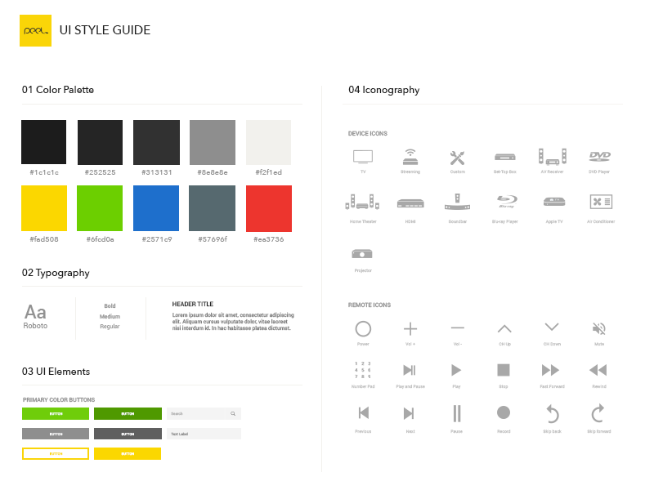The height and width of the screenshot is (490, 654).
Task: Click the HEADER TITLE text
Action: (x=193, y=304)
